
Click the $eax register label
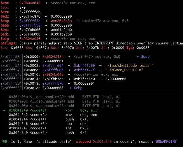6,3
